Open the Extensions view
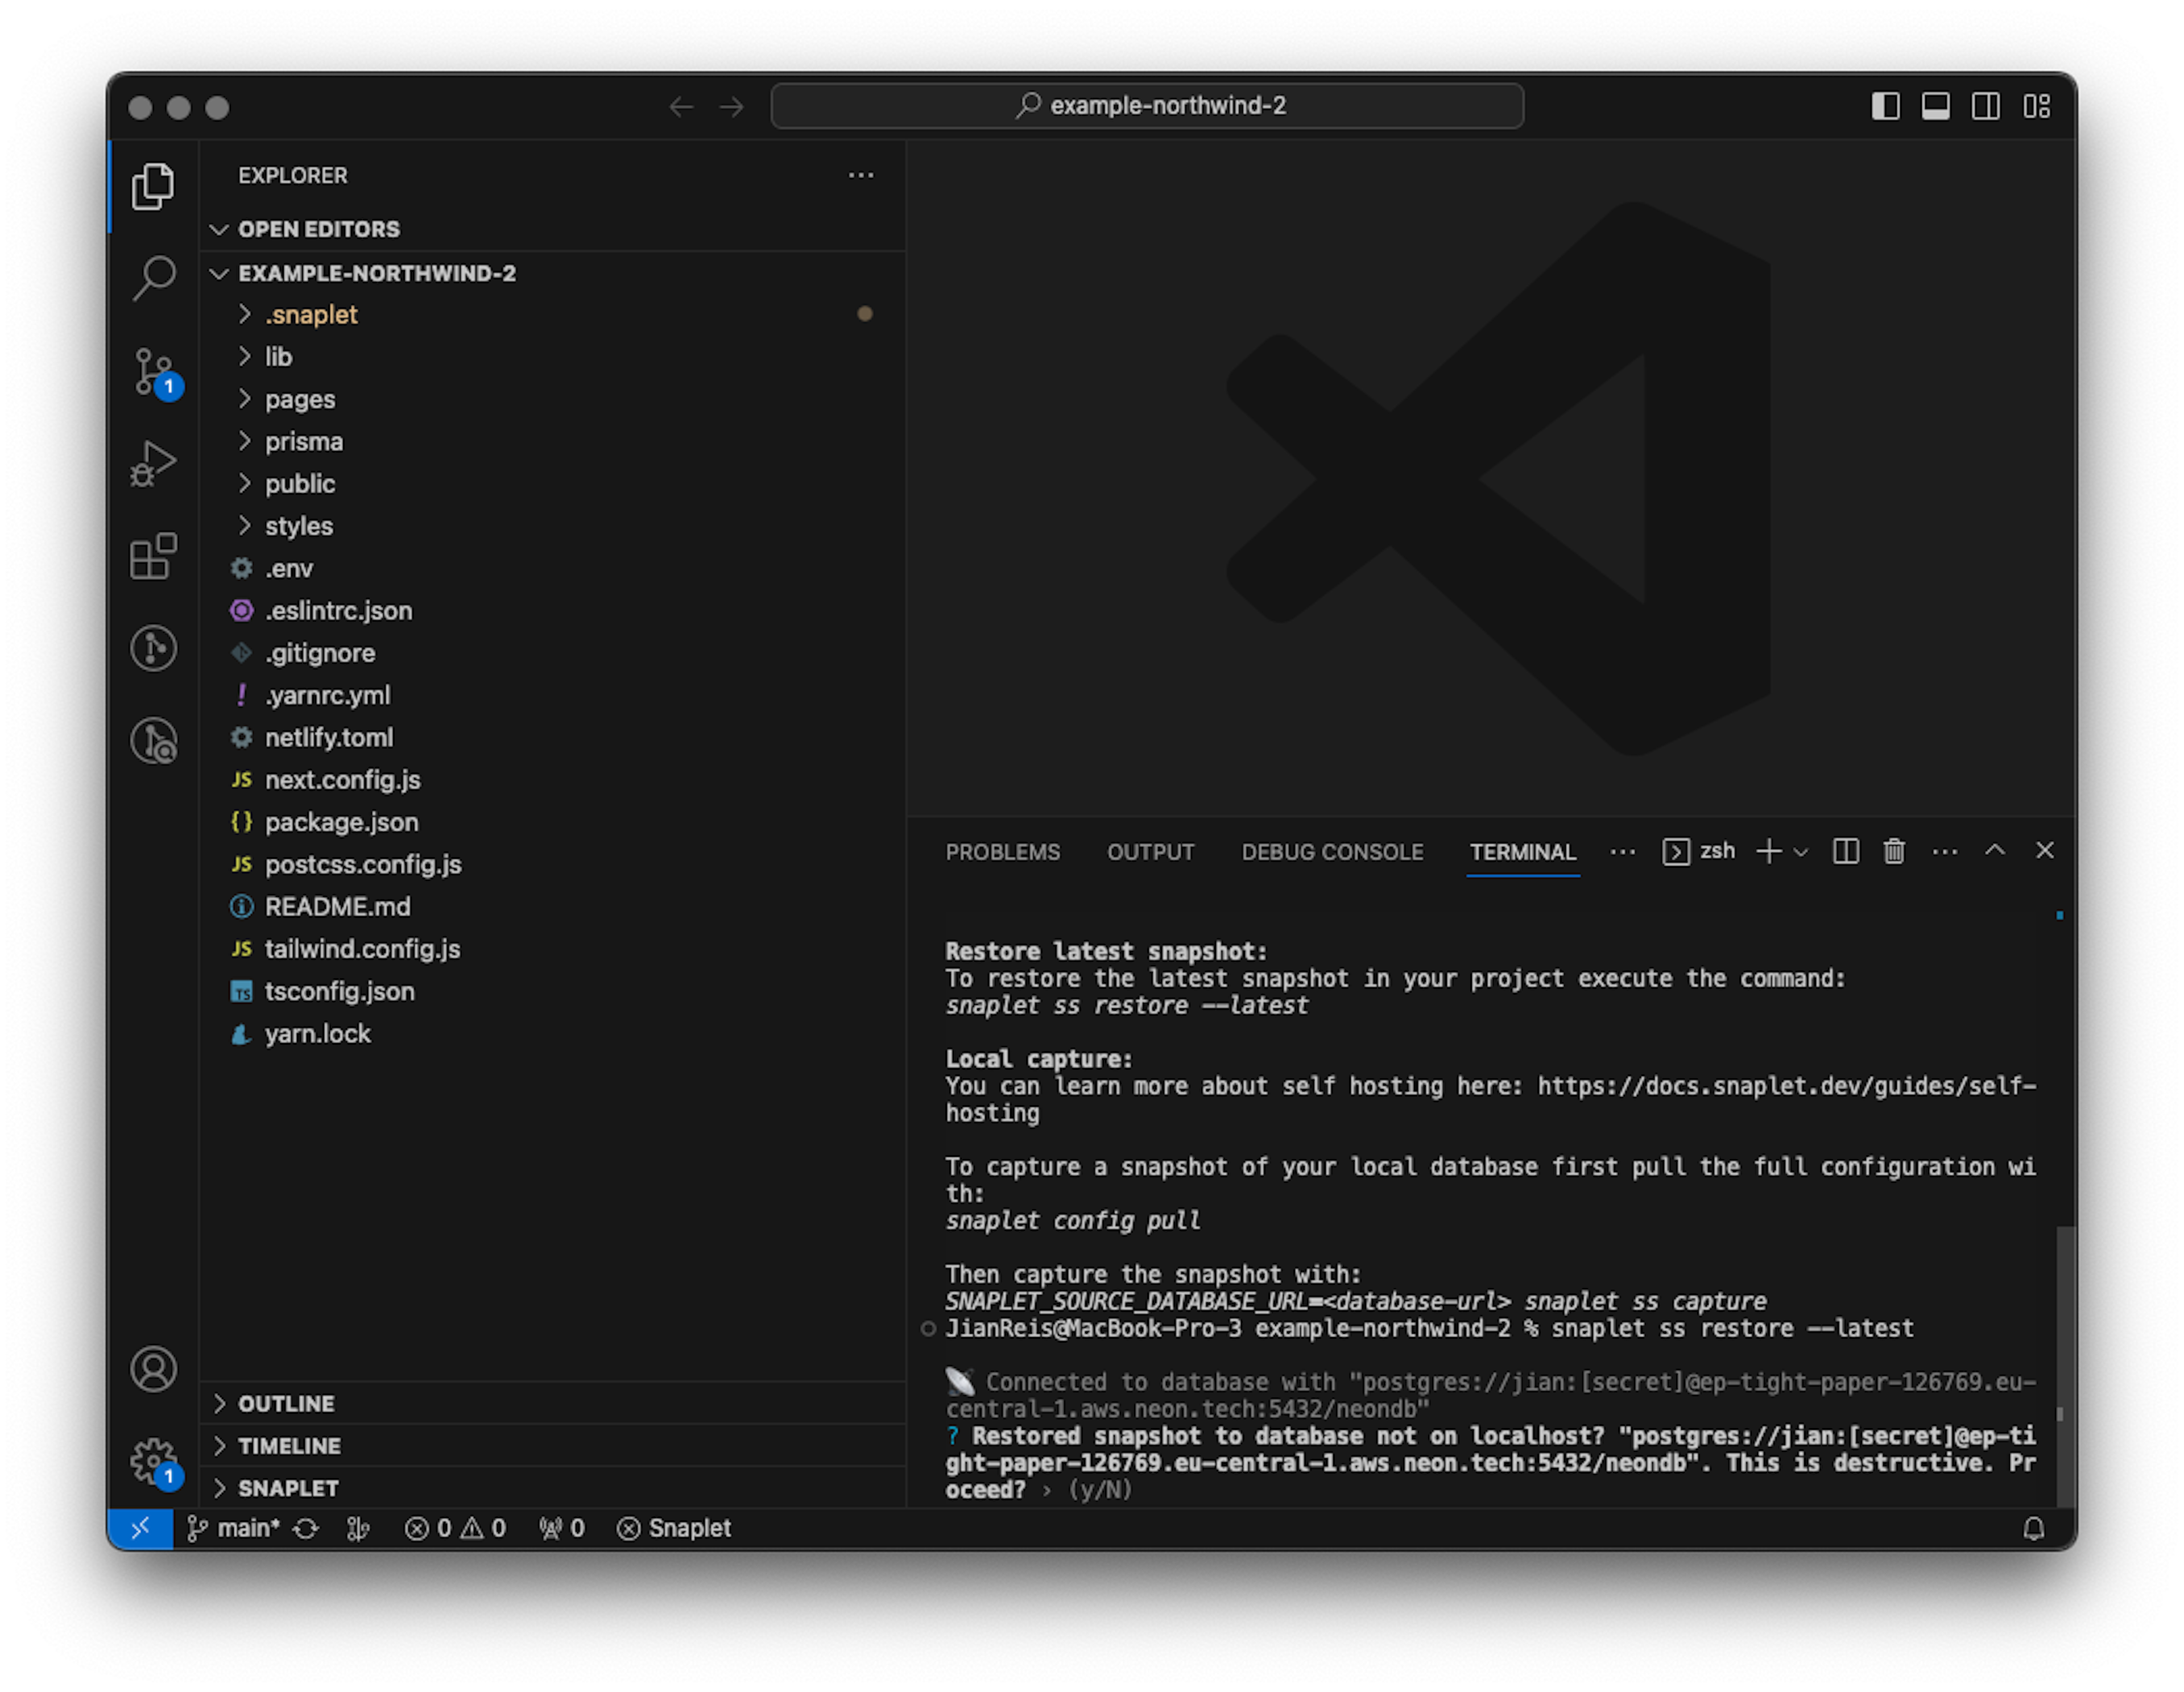Viewport: 2184px width, 1692px height. [x=153, y=556]
